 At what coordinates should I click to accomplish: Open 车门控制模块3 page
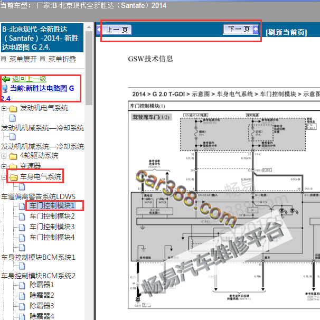click(52, 227)
